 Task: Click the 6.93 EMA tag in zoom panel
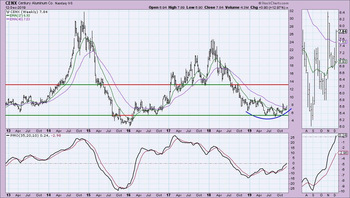342,61
